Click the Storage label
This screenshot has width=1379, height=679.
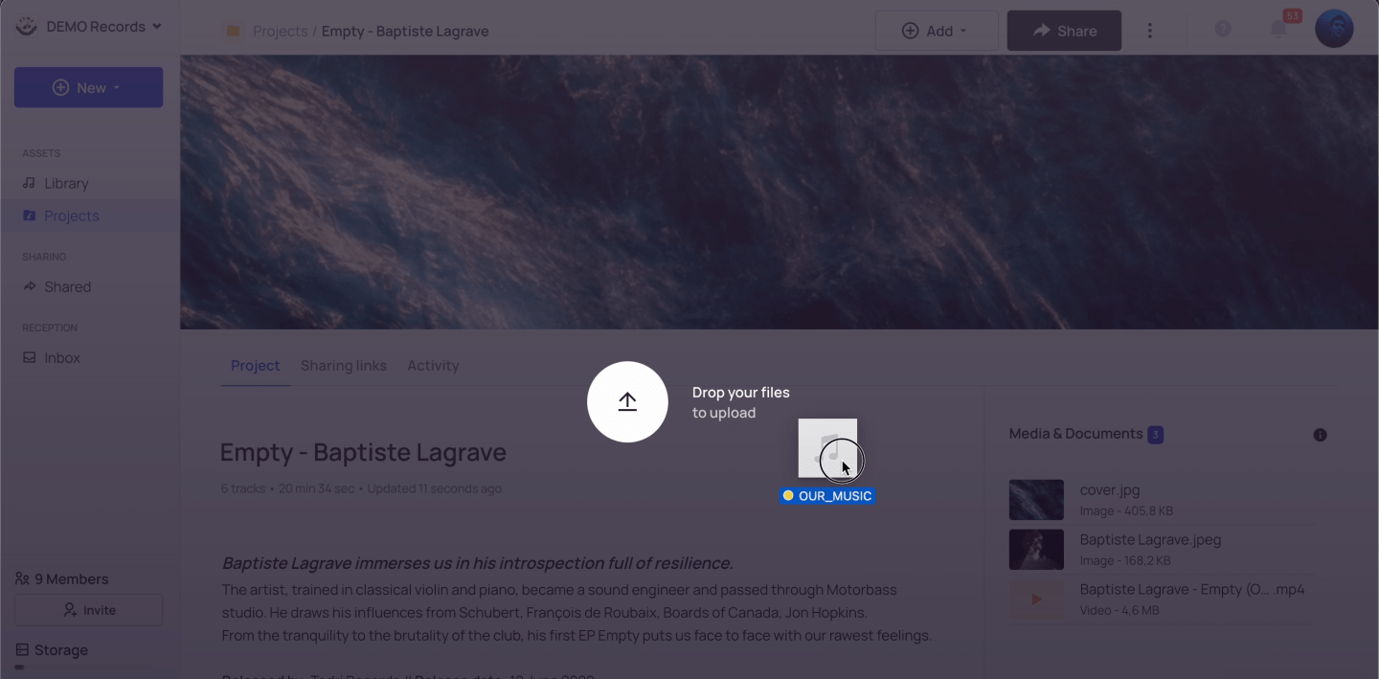coord(61,650)
